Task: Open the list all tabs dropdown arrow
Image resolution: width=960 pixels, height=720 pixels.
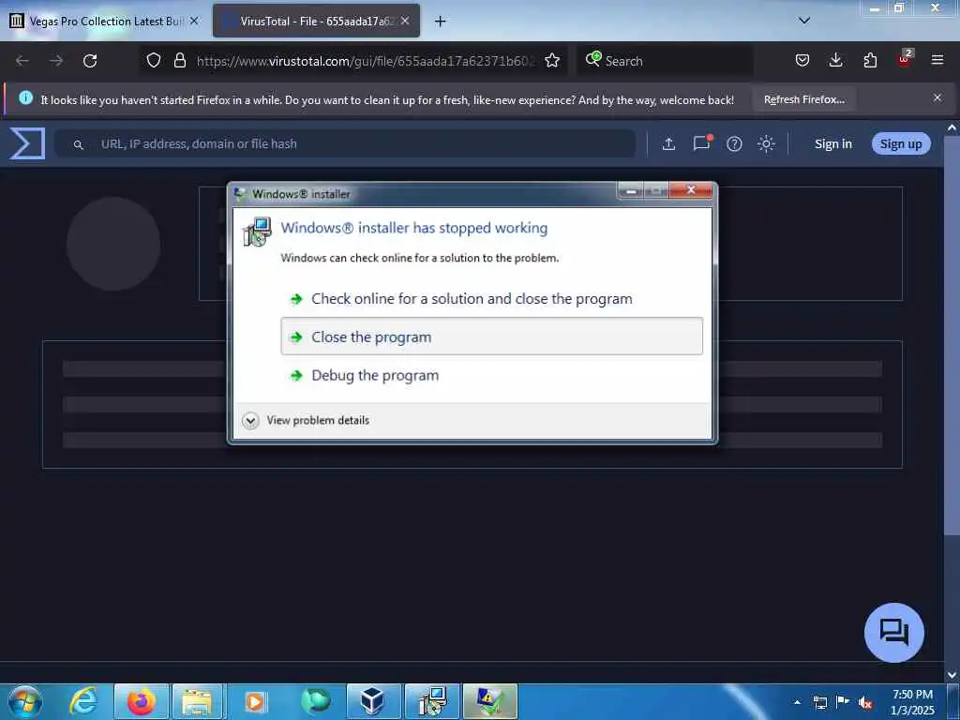Action: (x=804, y=21)
